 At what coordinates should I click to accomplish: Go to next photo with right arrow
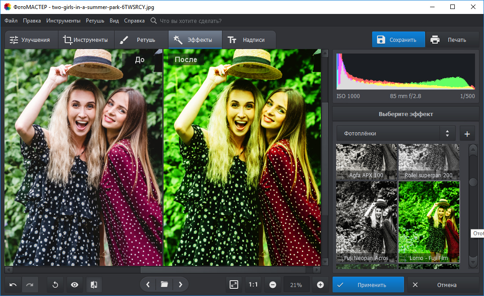point(181,284)
